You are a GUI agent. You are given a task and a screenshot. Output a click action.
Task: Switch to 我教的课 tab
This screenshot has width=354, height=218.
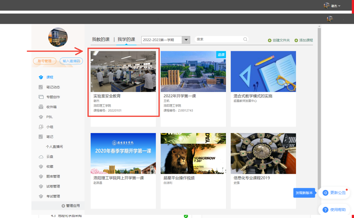click(101, 39)
